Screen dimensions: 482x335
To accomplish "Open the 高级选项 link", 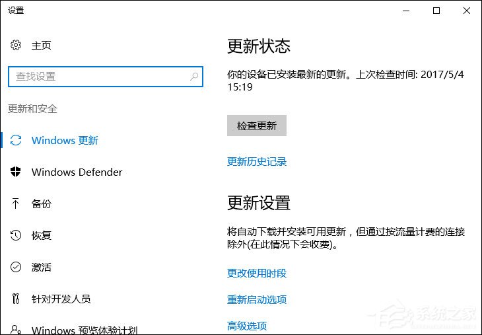I will pyautogui.click(x=247, y=326).
